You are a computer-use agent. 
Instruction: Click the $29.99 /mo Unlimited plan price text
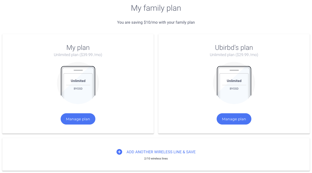click(234, 55)
